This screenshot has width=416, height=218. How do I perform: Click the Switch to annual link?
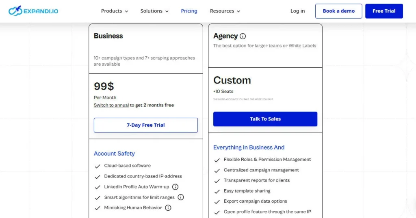click(x=111, y=105)
